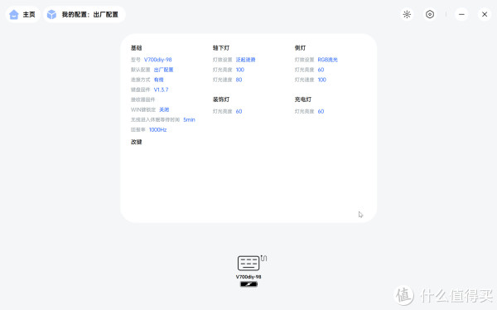
Task: Open the 侧灯 灯效设置 value RGB流光
Action: coord(327,60)
